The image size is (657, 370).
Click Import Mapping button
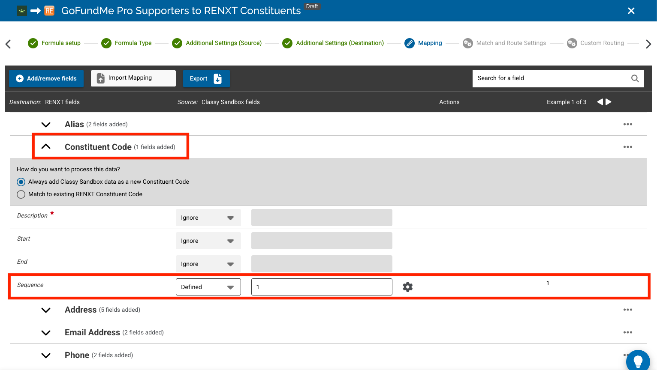[133, 78]
